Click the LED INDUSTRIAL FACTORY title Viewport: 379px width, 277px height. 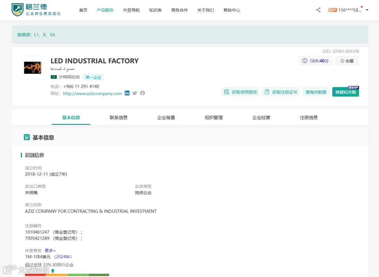click(x=94, y=61)
